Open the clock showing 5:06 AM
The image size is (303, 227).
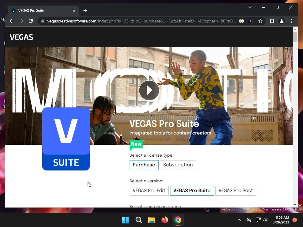point(281,220)
